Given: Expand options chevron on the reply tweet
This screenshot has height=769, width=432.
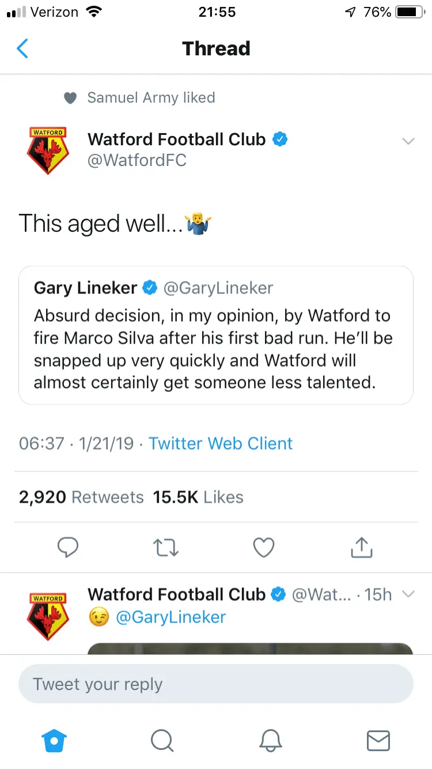Looking at the screenshot, I should [x=408, y=594].
